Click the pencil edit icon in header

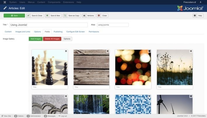(5, 8)
